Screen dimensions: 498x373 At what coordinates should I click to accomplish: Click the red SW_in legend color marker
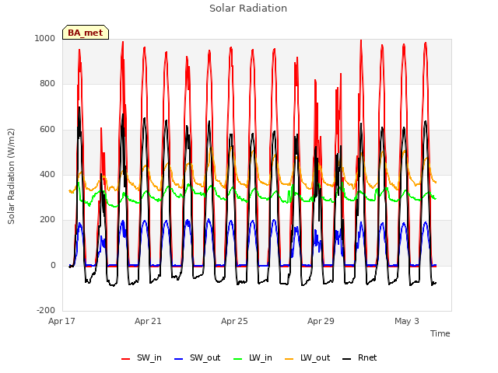click(126, 359)
